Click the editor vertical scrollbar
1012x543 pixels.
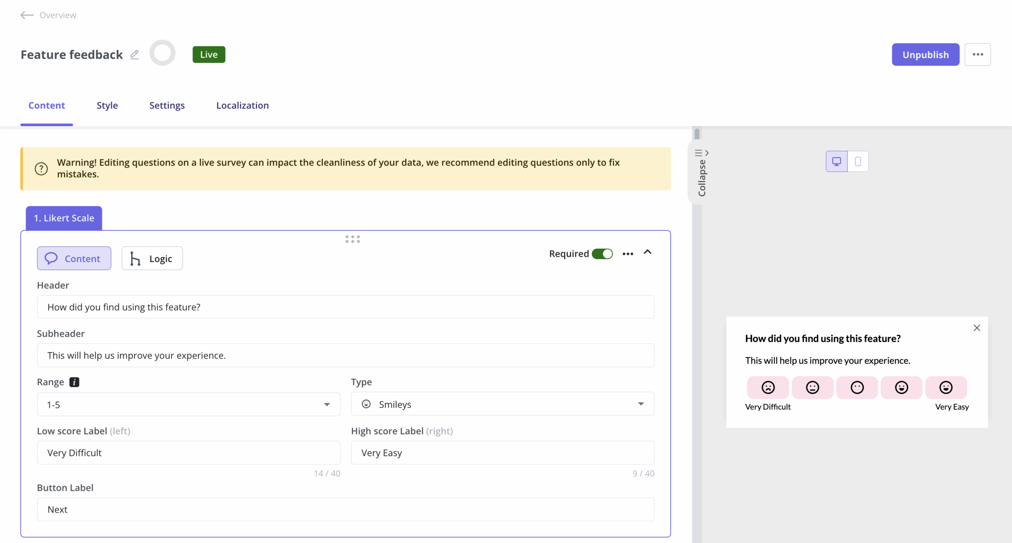[697, 134]
